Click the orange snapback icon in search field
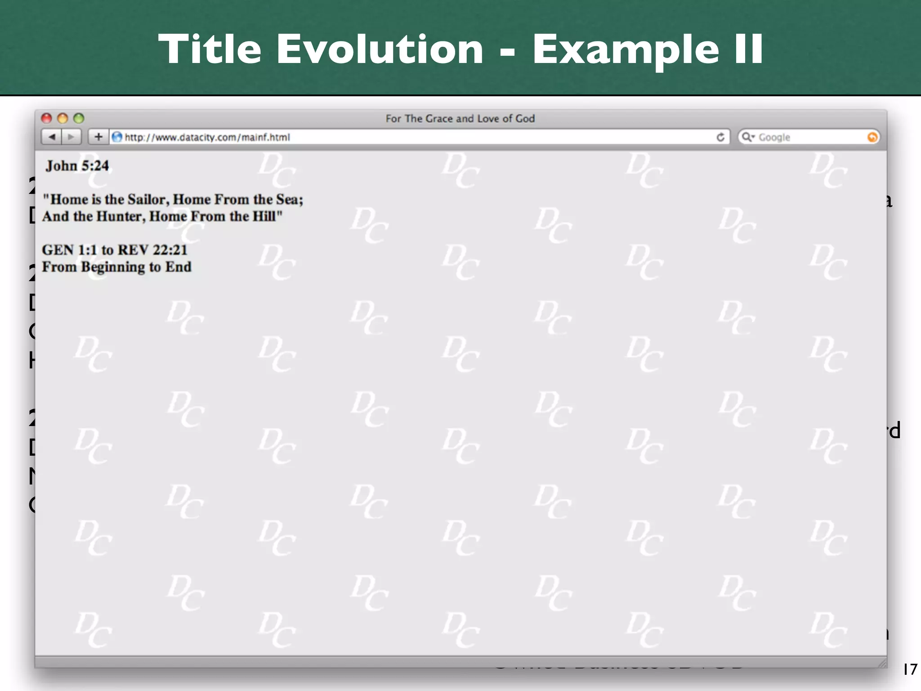The image size is (921, 691). (872, 137)
